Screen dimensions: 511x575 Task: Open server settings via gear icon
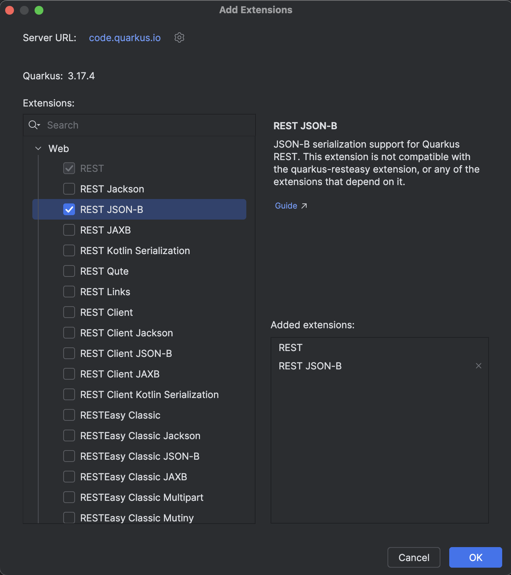point(179,37)
